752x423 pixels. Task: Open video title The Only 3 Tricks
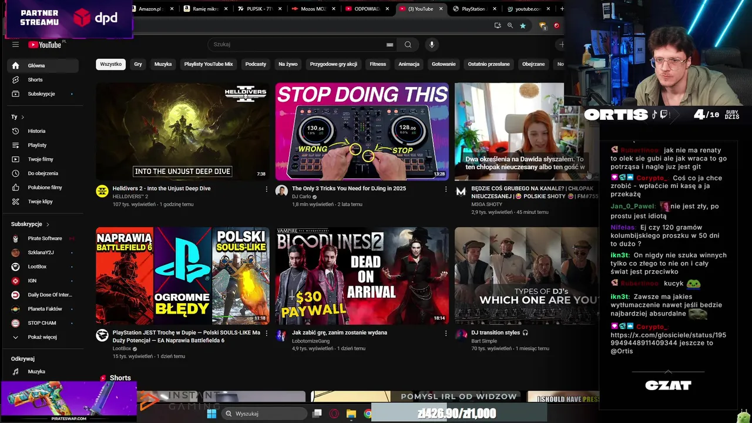click(x=349, y=189)
